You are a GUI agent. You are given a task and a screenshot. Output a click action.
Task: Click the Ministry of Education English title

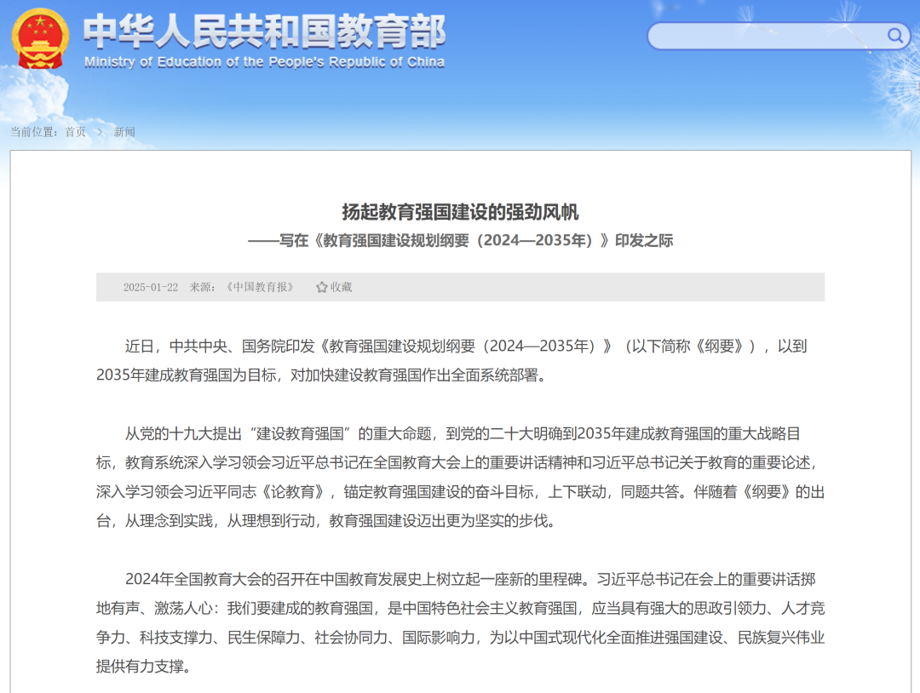[265, 62]
